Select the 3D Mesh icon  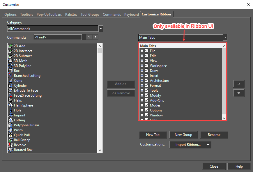10,61
